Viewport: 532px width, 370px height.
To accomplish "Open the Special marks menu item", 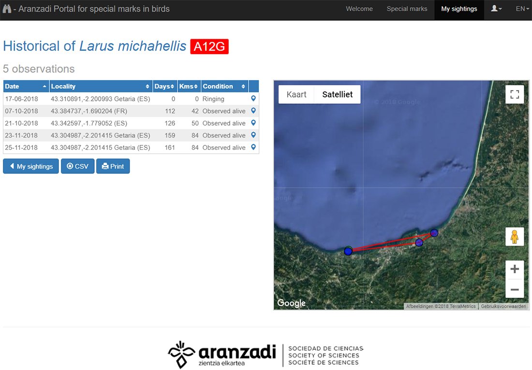I will (407, 9).
